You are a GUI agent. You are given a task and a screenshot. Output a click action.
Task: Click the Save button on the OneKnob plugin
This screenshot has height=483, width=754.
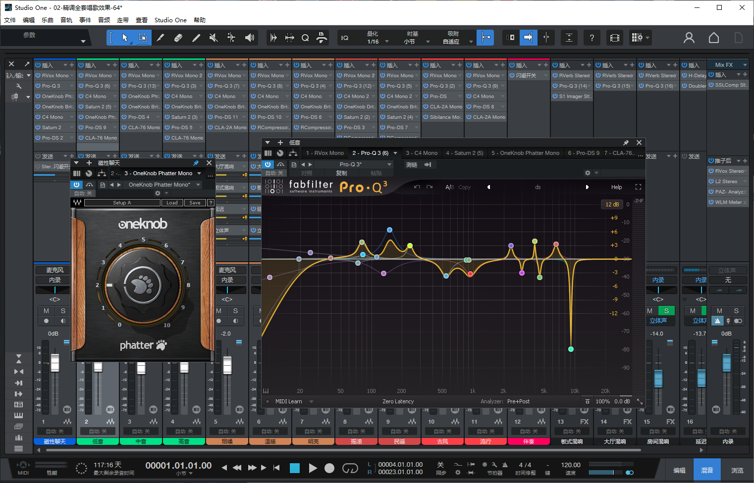pyautogui.click(x=195, y=202)
